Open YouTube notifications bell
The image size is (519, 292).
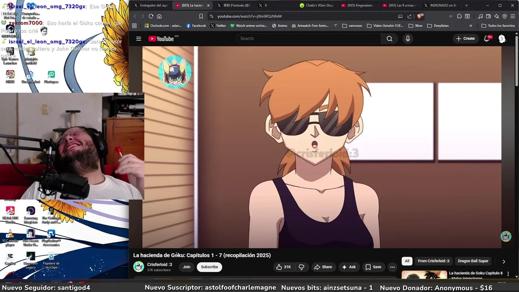pos(487,39)
